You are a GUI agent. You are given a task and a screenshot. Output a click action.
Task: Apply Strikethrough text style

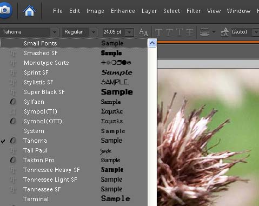point(190,32)
